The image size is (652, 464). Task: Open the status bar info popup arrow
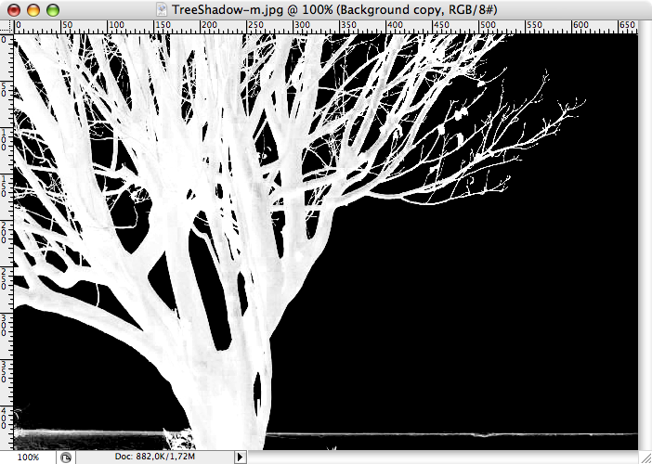241,457
